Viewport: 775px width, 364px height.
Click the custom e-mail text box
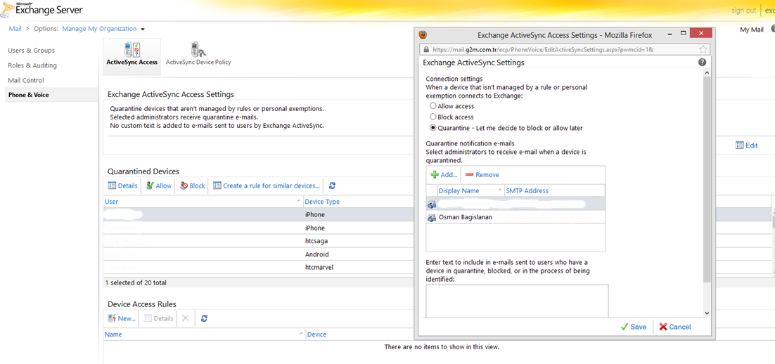click(x=517, y=301)
